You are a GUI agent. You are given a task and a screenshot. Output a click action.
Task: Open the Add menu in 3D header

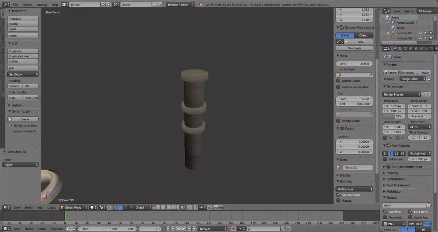pos(40,208)
